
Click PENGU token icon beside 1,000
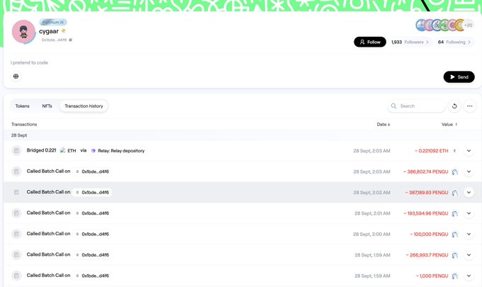click(454, 276)
